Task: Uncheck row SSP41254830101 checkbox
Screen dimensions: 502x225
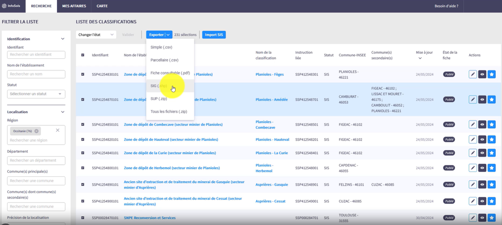Action: point(83,74)
